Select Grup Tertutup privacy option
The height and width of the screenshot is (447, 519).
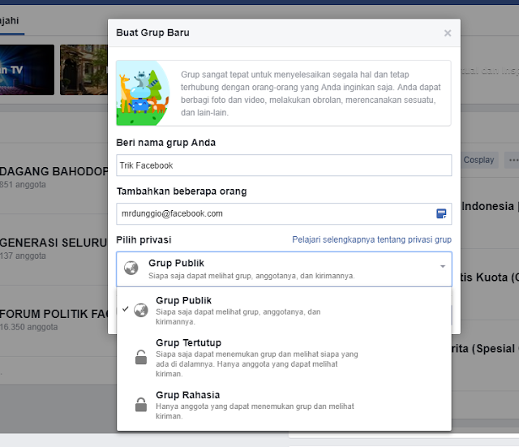pos(284,357)
